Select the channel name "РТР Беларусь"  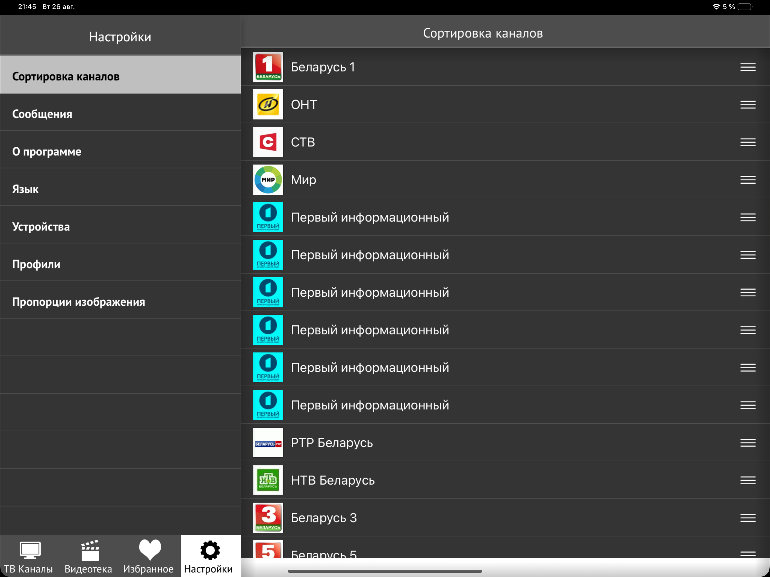click(x=332, y=443)
